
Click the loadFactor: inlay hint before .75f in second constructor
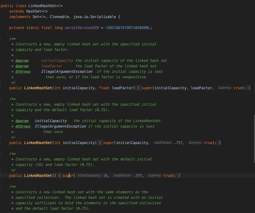coord(163,143)
